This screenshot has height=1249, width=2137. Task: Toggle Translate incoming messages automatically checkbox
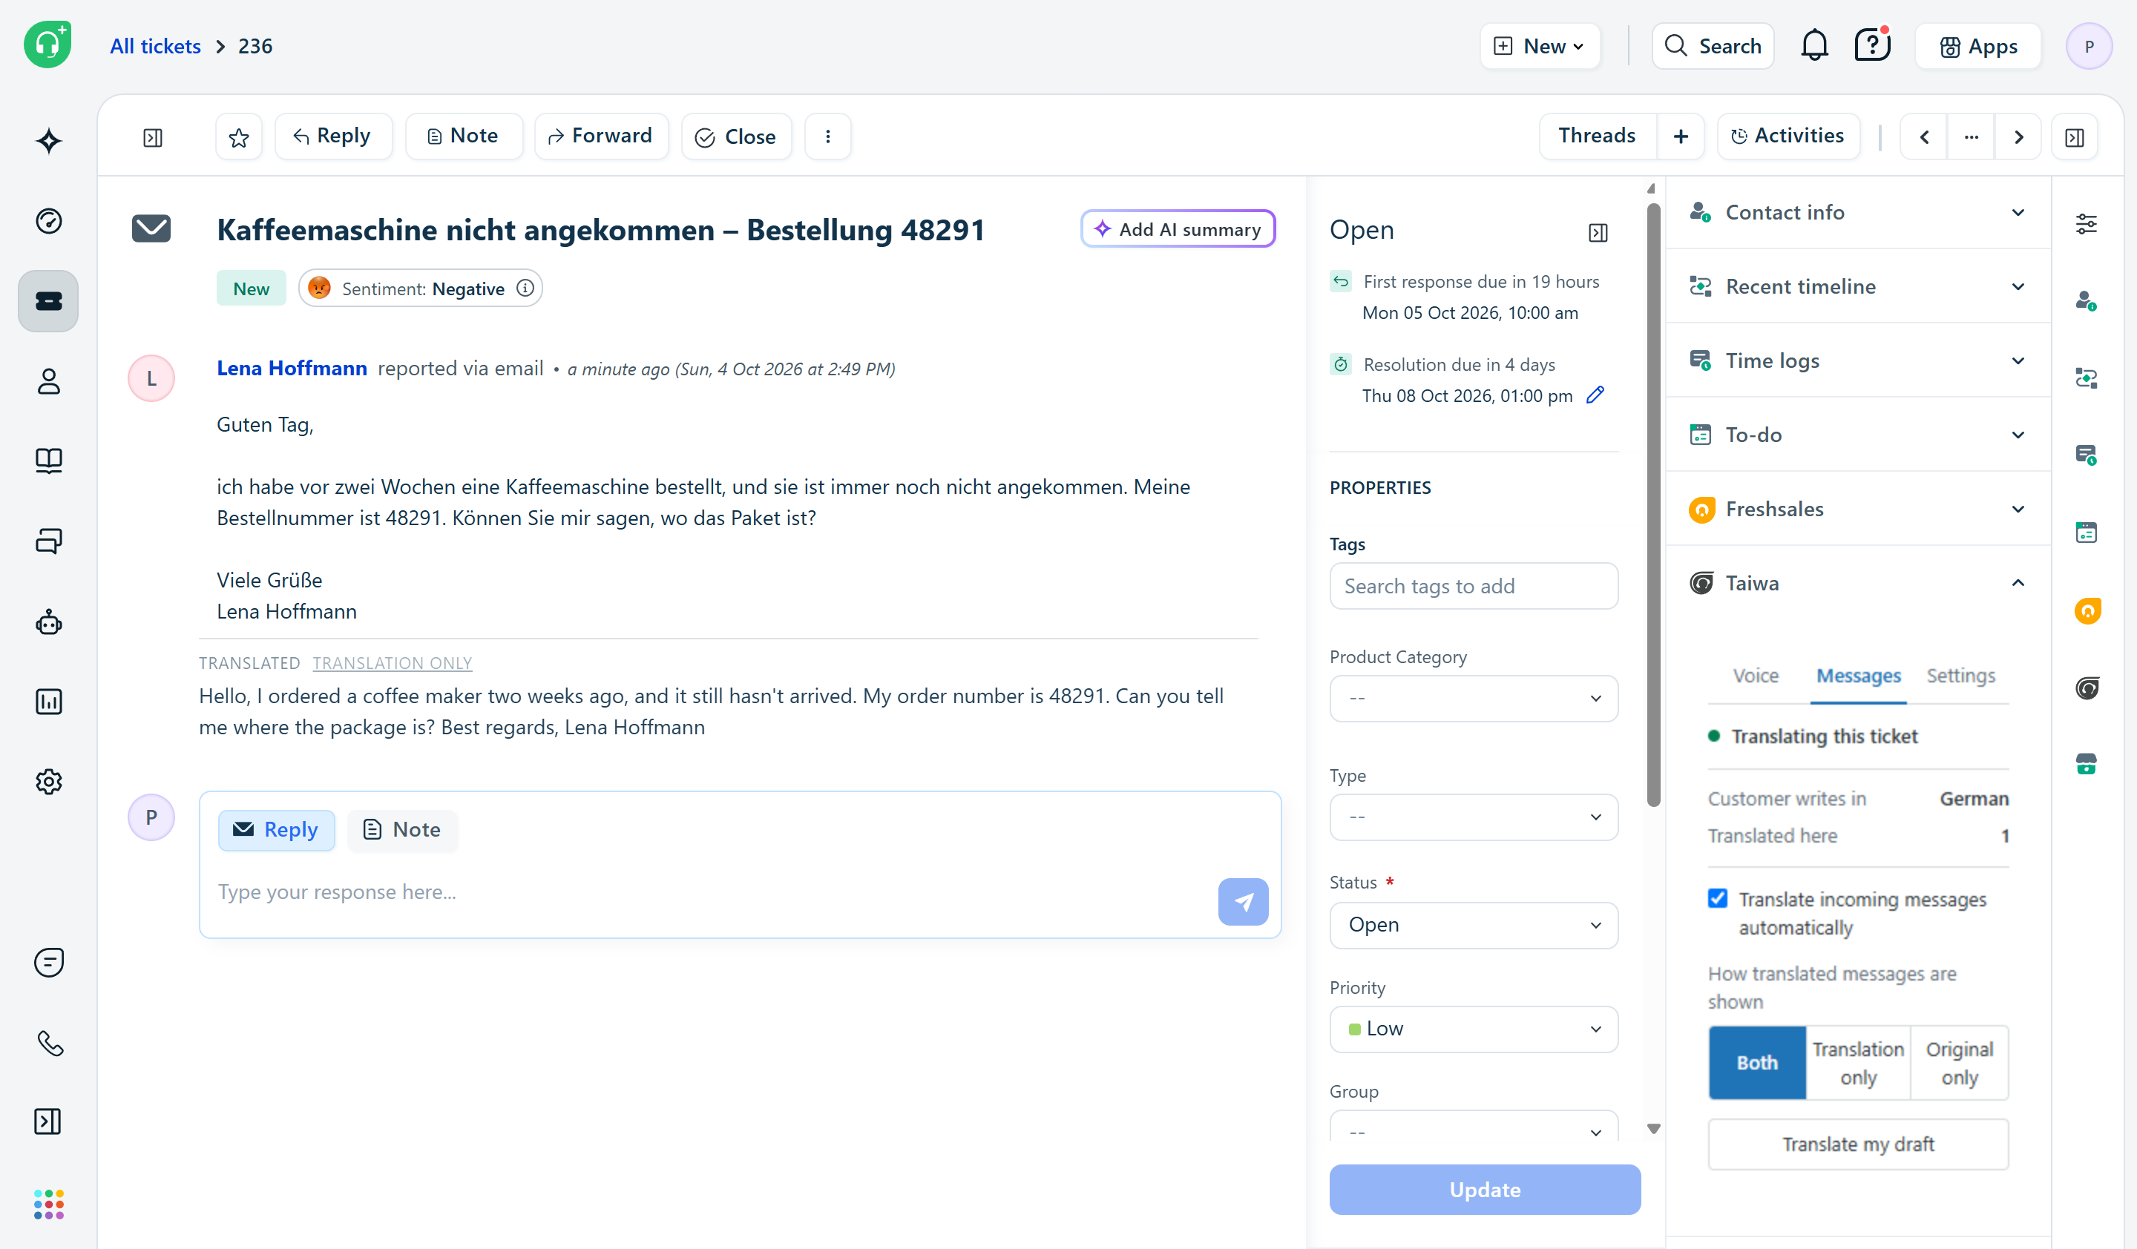pos(1717,898)
